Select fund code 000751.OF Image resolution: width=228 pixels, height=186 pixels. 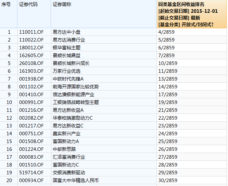coord(31,133)
